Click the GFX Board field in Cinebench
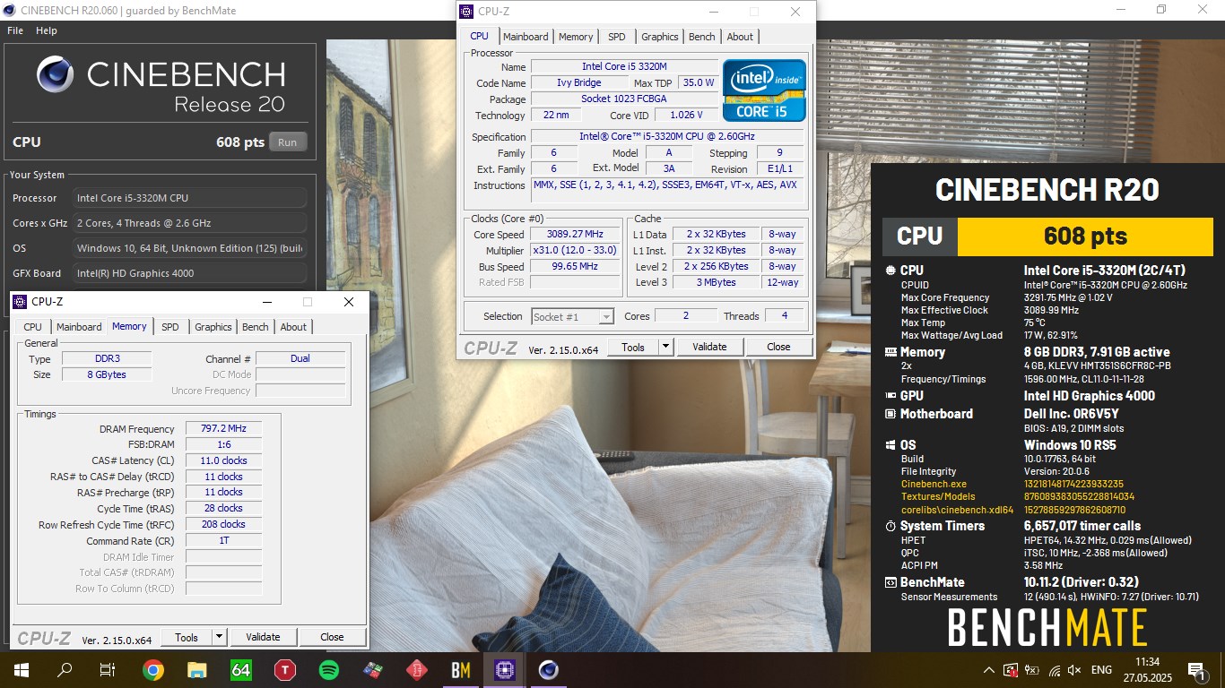1225x688 pixels. point(189,273)
